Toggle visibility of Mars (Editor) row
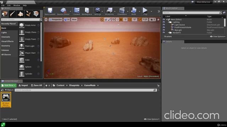Viewport: 227px width, 127px height. 164,19
